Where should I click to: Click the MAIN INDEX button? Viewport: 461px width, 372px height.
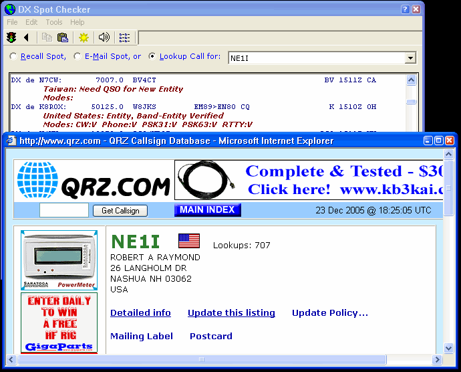coord(208,209)
